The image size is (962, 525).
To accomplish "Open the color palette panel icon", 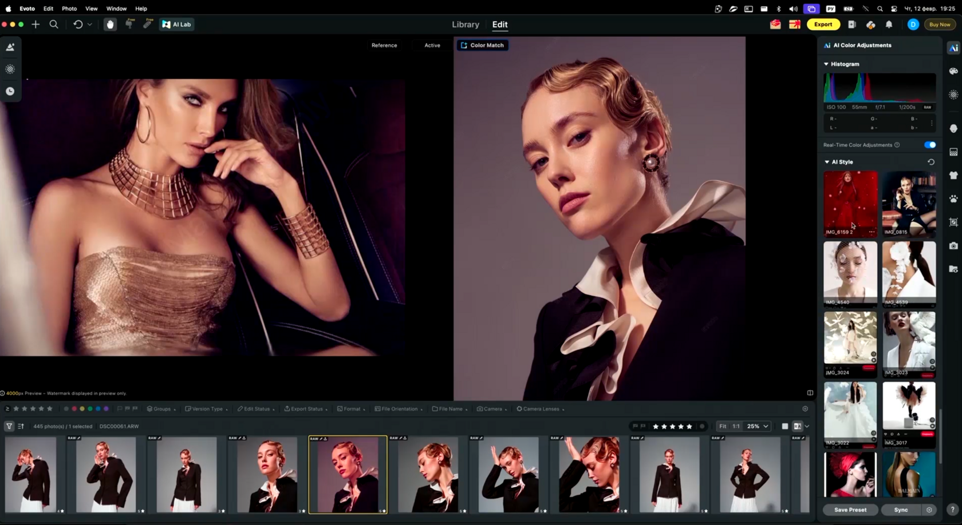I will 953,71.
